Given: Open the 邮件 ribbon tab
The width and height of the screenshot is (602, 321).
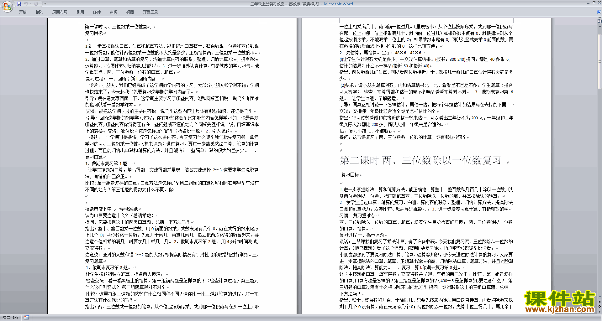Looking at the screenshot, I should (x=97, y=12).
